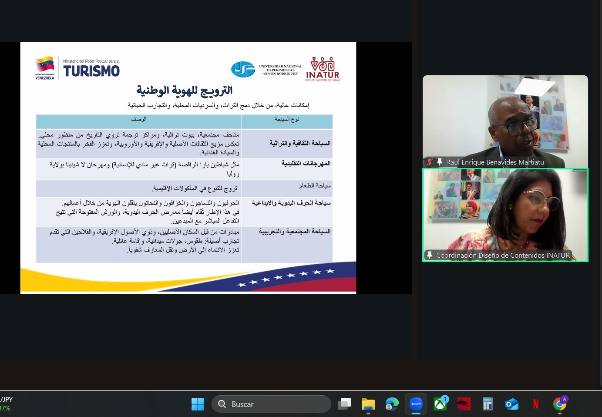Open Google Chrome from the taskbar

560,404
